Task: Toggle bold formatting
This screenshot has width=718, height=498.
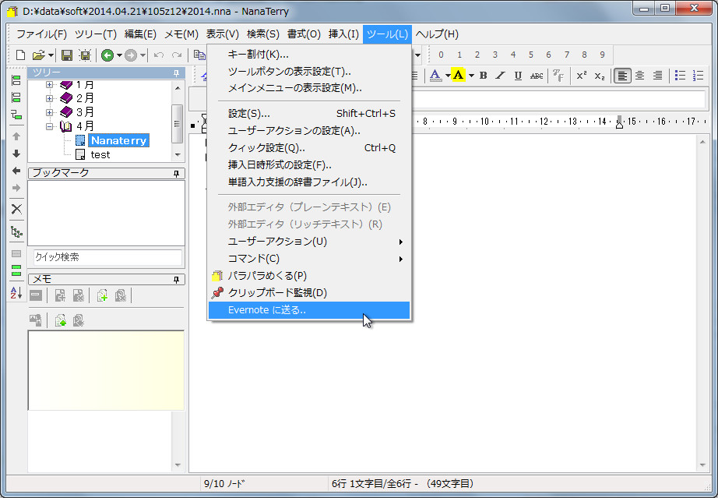Action: (482, 75)
